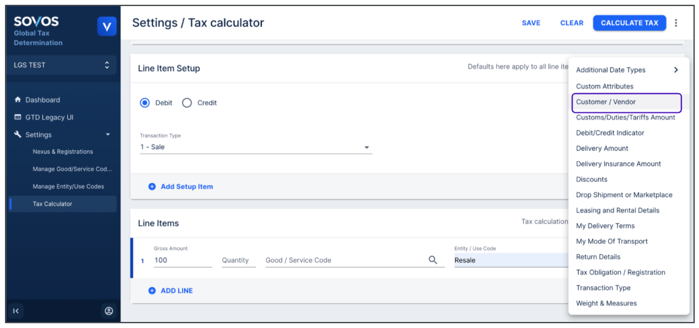The height and width of the screenshot is (328, 699).
Task: Click the plus icon beside Add Setup Item
Action: tap(152, 187)
